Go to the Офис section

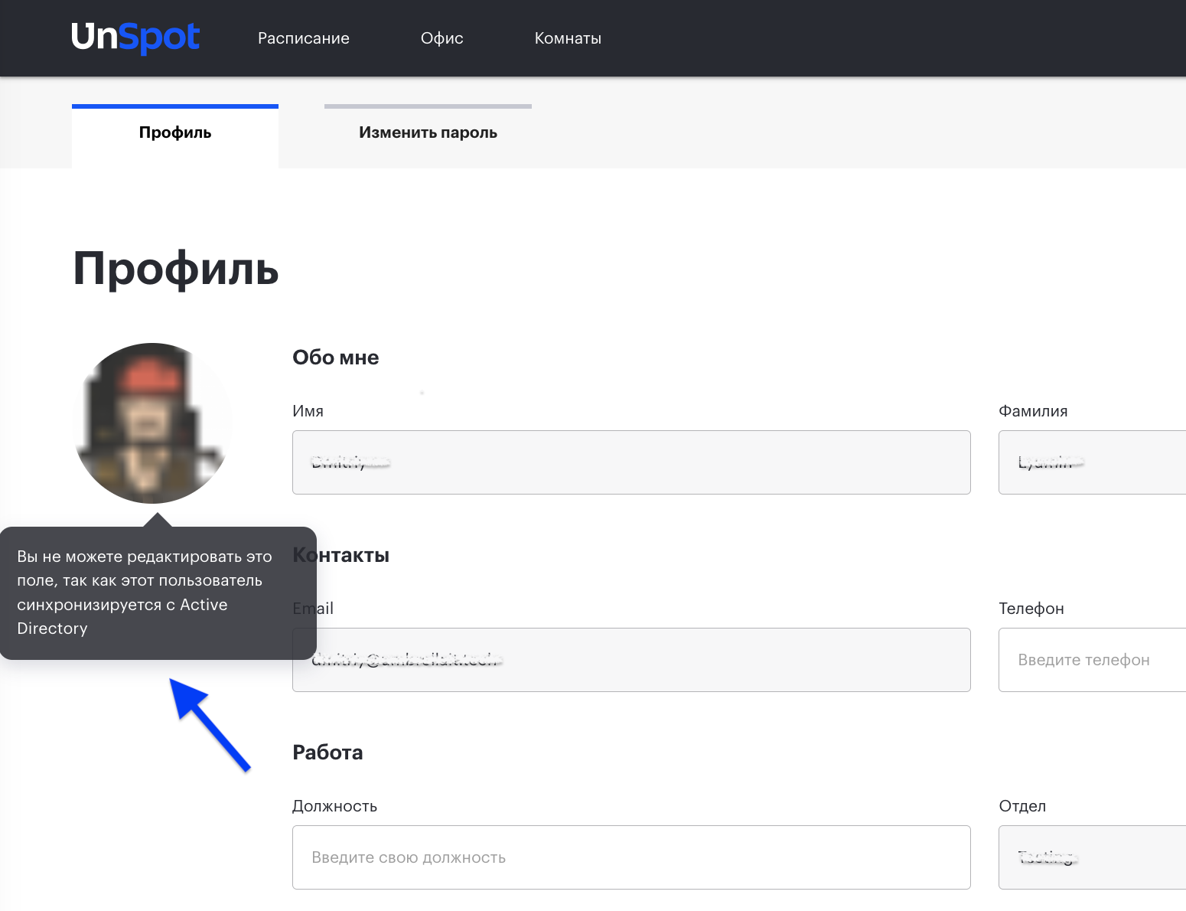pos(441,38)
